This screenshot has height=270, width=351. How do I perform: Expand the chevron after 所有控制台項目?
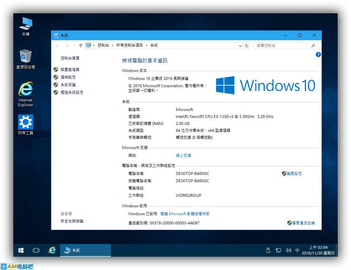click(x=146, y=45)
